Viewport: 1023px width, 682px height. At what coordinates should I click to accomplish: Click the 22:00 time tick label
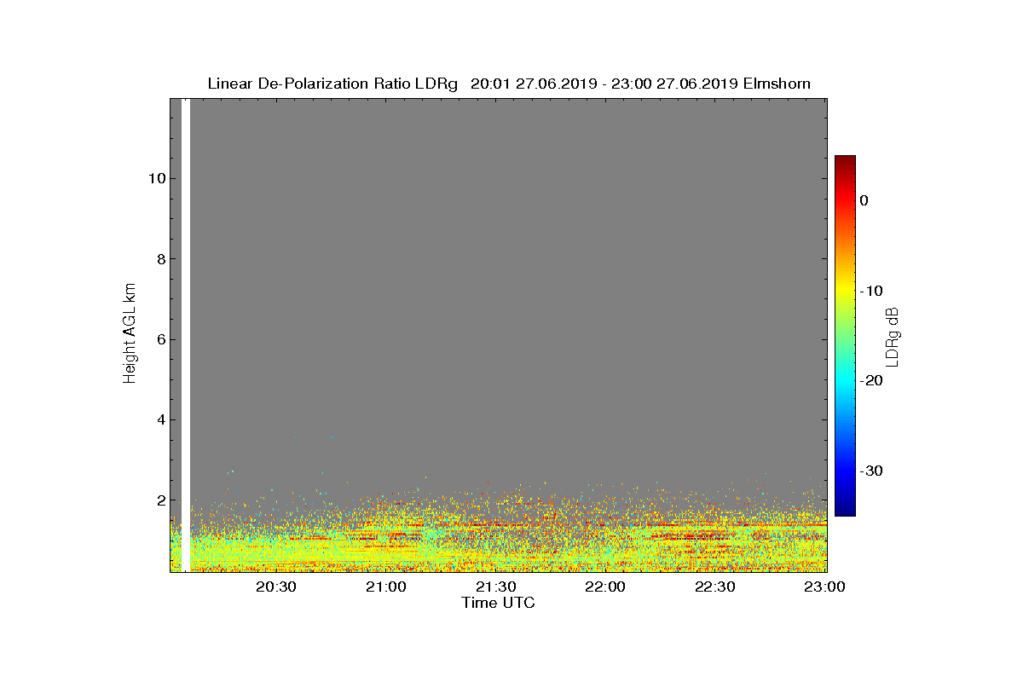pos(606,587)
